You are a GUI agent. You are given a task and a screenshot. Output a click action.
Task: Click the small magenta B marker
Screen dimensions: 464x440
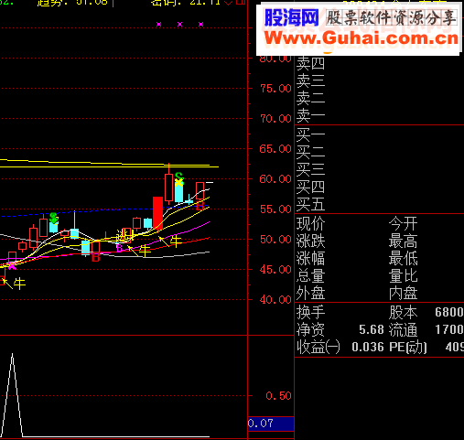point(119,248)
